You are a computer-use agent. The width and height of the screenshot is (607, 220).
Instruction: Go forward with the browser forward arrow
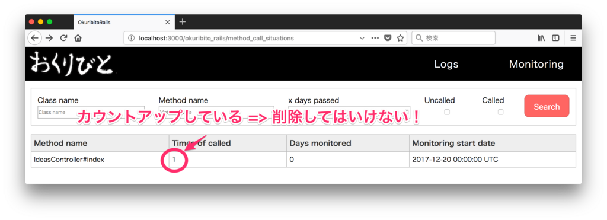pos(49,38)
